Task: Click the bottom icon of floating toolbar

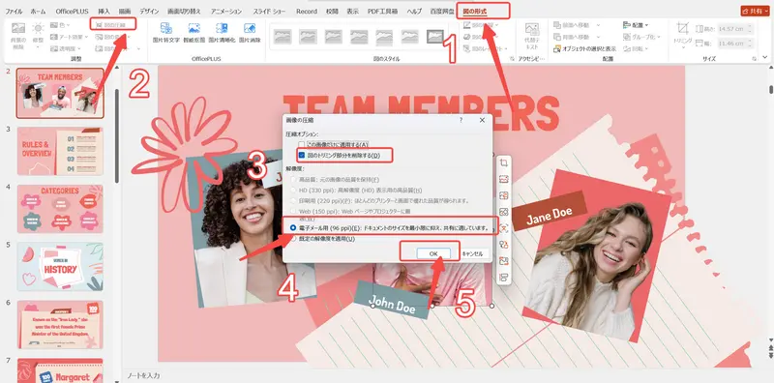Action: point(504,277)
